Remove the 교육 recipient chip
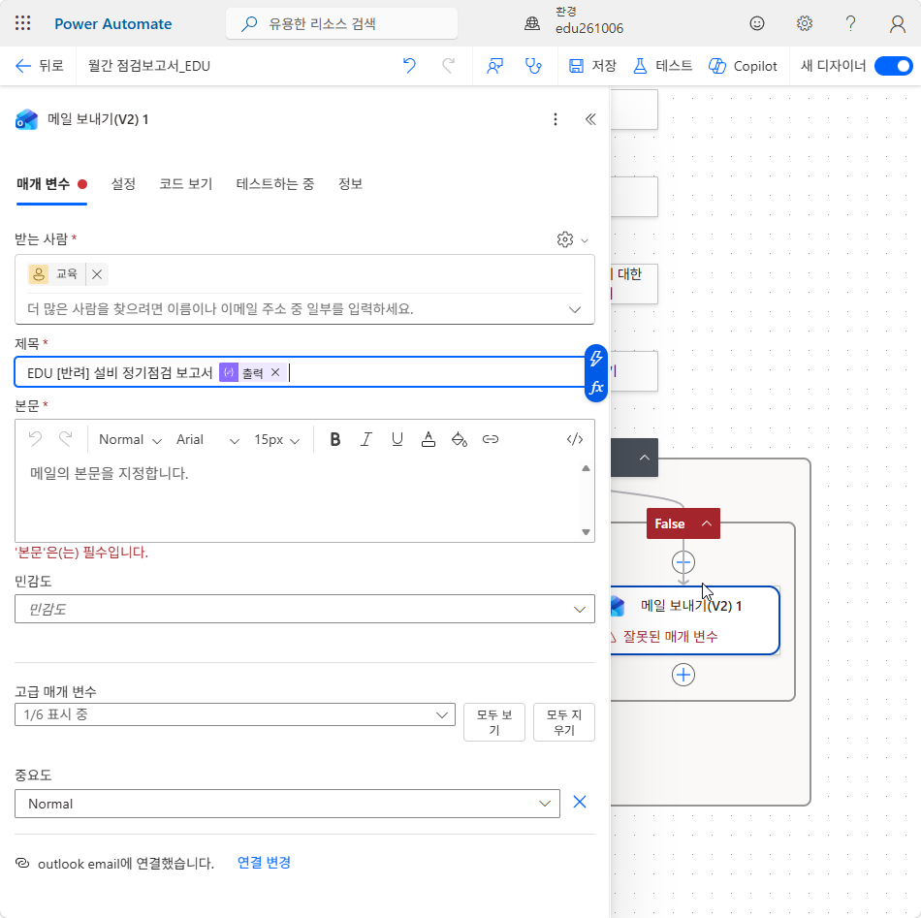The width and height of the screenshot is (921, 918). click(x=97, y=274)
